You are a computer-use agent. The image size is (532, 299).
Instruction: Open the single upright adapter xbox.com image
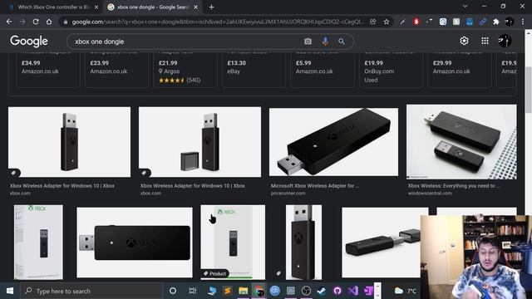pyautogui.click(x=69, y=142)
